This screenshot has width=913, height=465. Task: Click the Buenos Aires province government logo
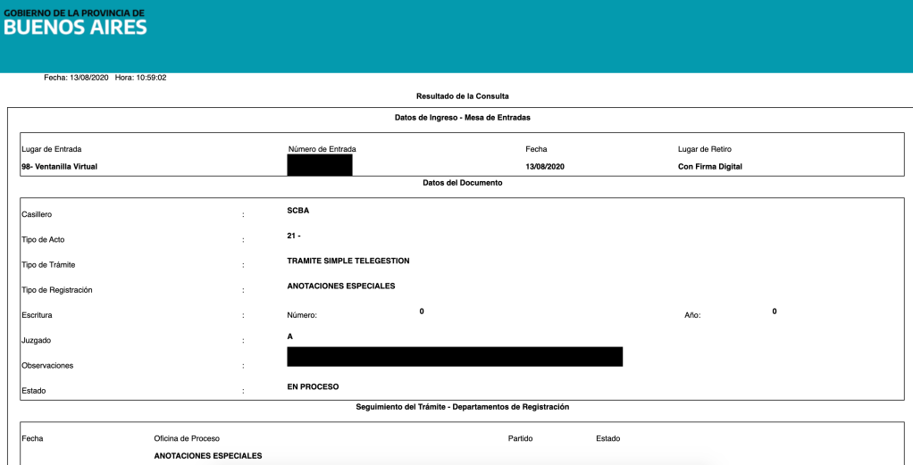click(75, 21)
